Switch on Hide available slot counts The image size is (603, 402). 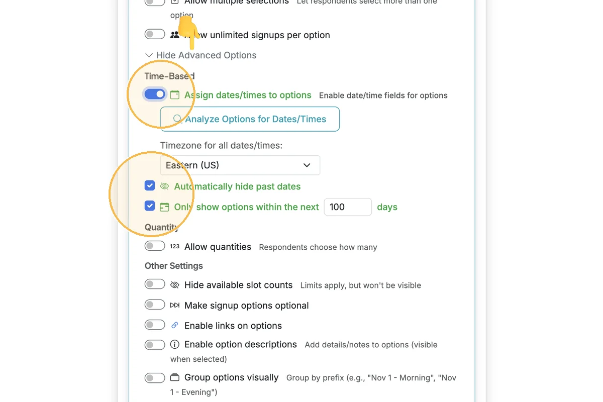154,284
